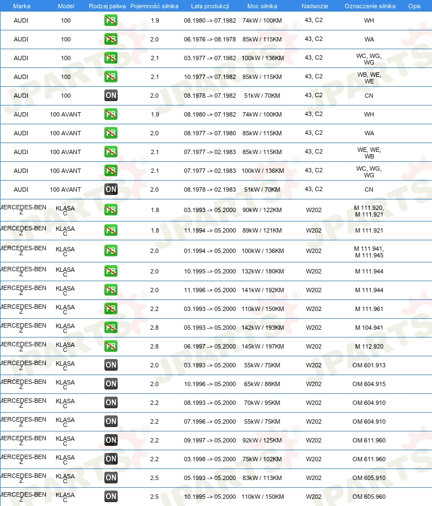The image size is (432, 506).
Task: Click the Oznaczenie silnika column header
Action: (x=370, y=6)
